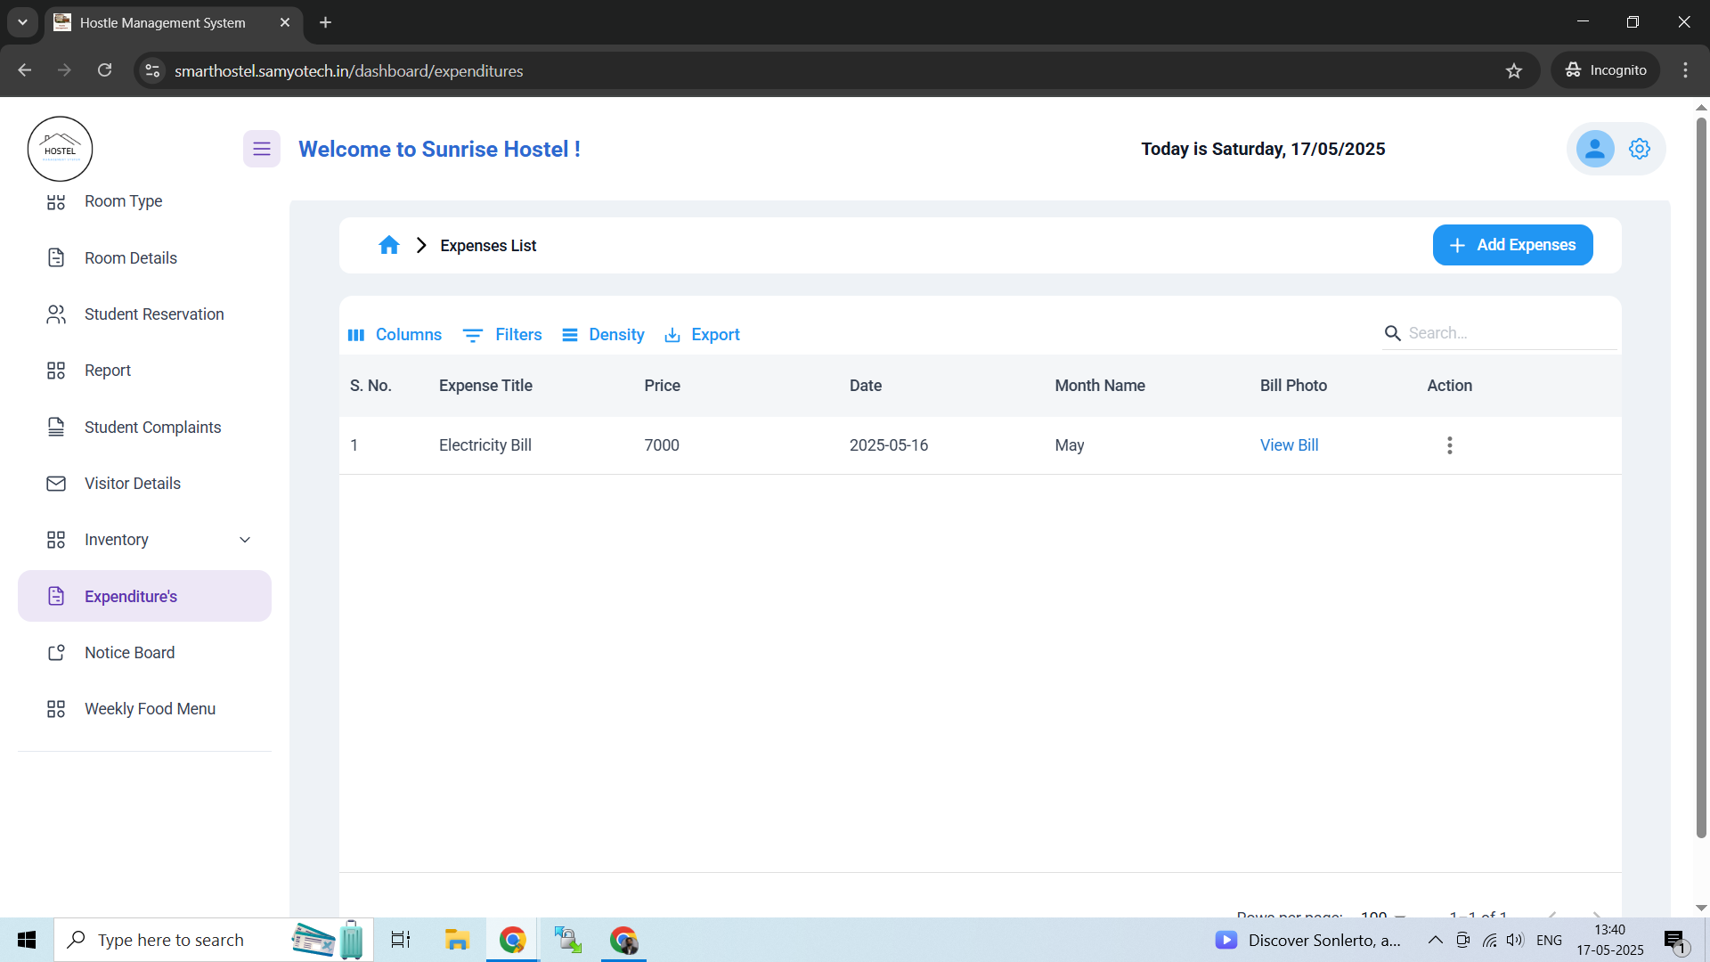Click the Columns icon in the table toolbar
This screenshot has height=962, width=1710.
coord(356,334)
